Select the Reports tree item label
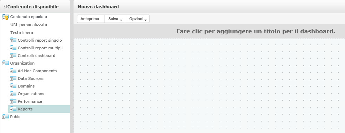 pos(25,109)
